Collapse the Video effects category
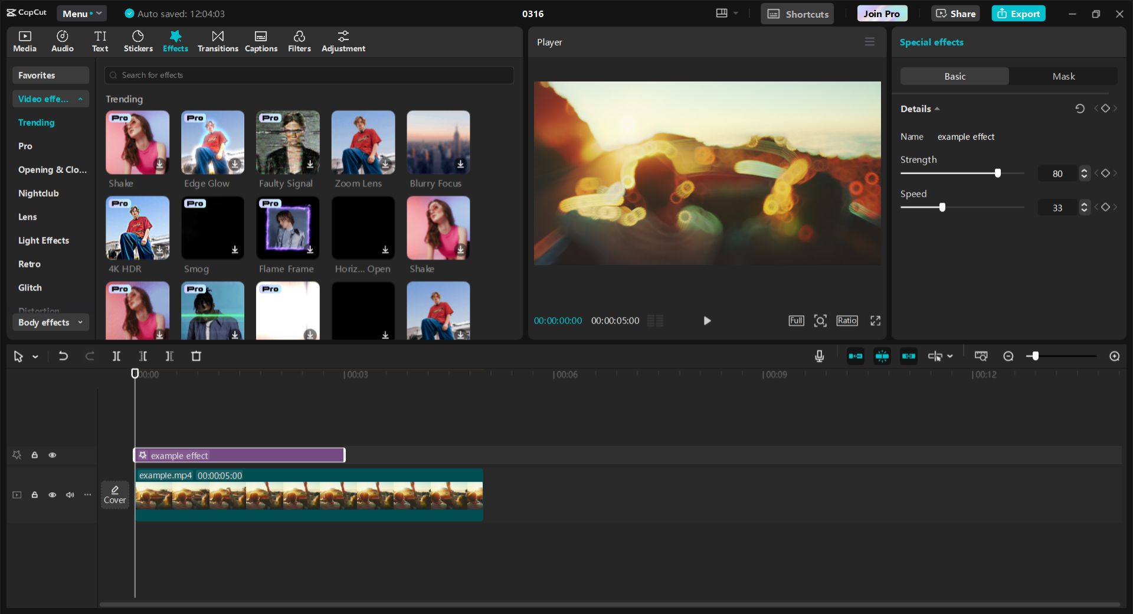This screenshot has height=614, width=1133. point(51,99)
